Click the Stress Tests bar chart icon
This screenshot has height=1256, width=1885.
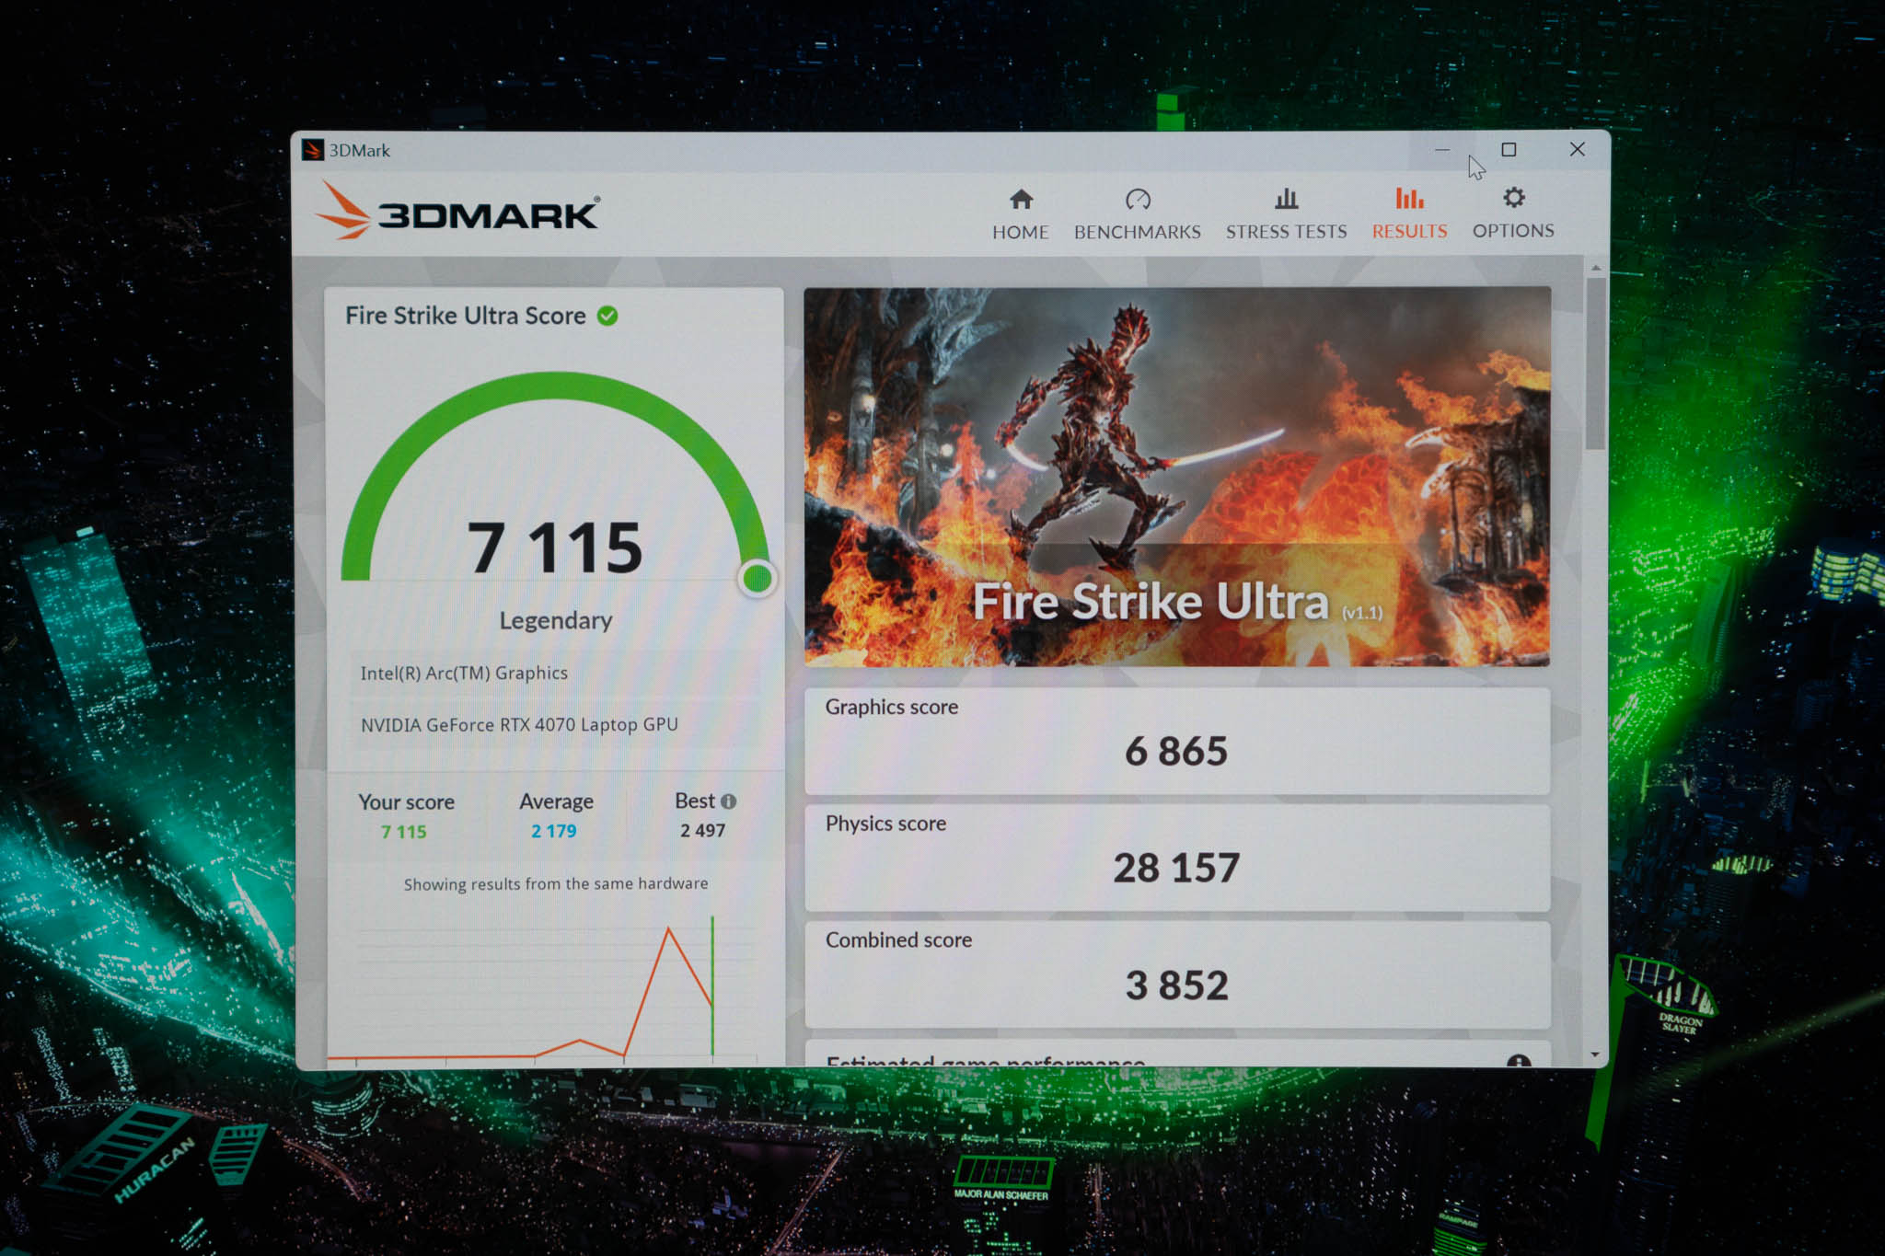(x=1286, y=199)
